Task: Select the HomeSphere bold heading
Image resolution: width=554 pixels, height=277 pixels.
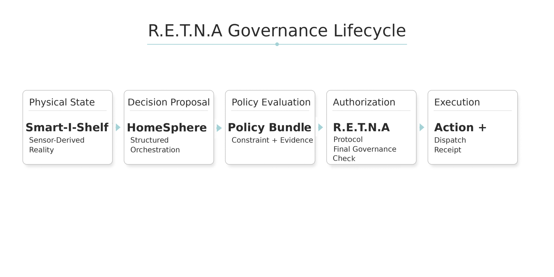Action: (x=167, y=128)
